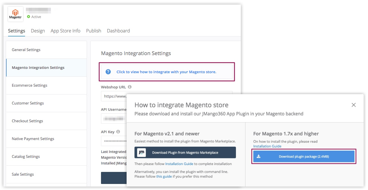Click the 'For Magento 1.7x and higher' heading

coord(286,133)
